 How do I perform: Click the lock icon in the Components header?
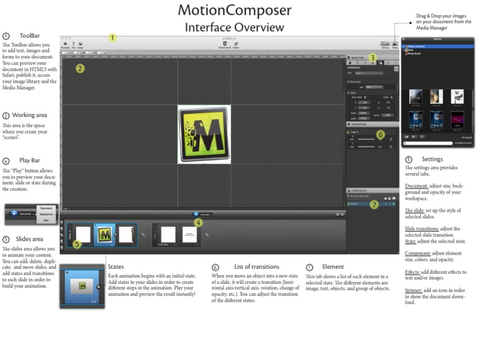[390, 199]
